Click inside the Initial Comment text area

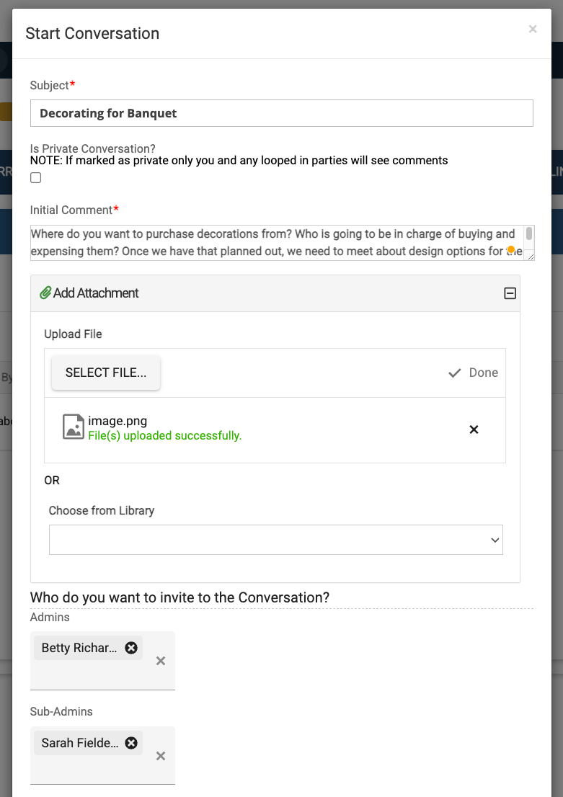tap(274, 242)
